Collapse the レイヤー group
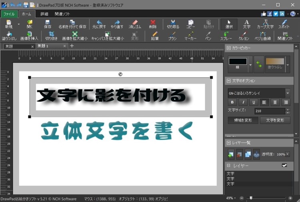300x202 pixels. click(228, 165)
